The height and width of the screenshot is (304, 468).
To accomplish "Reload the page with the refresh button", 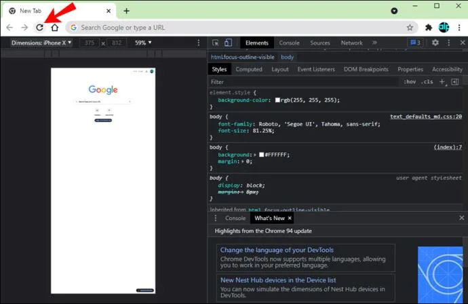I will tap(40, 27).
